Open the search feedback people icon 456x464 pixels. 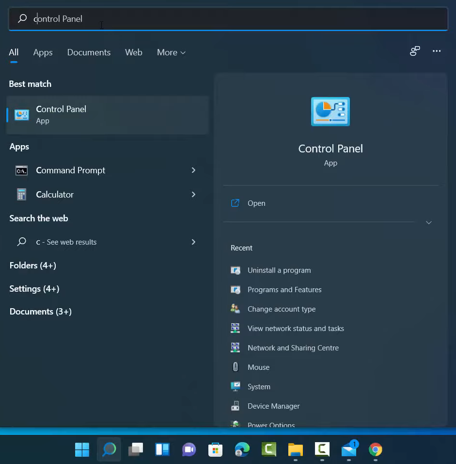pos(415,51)
